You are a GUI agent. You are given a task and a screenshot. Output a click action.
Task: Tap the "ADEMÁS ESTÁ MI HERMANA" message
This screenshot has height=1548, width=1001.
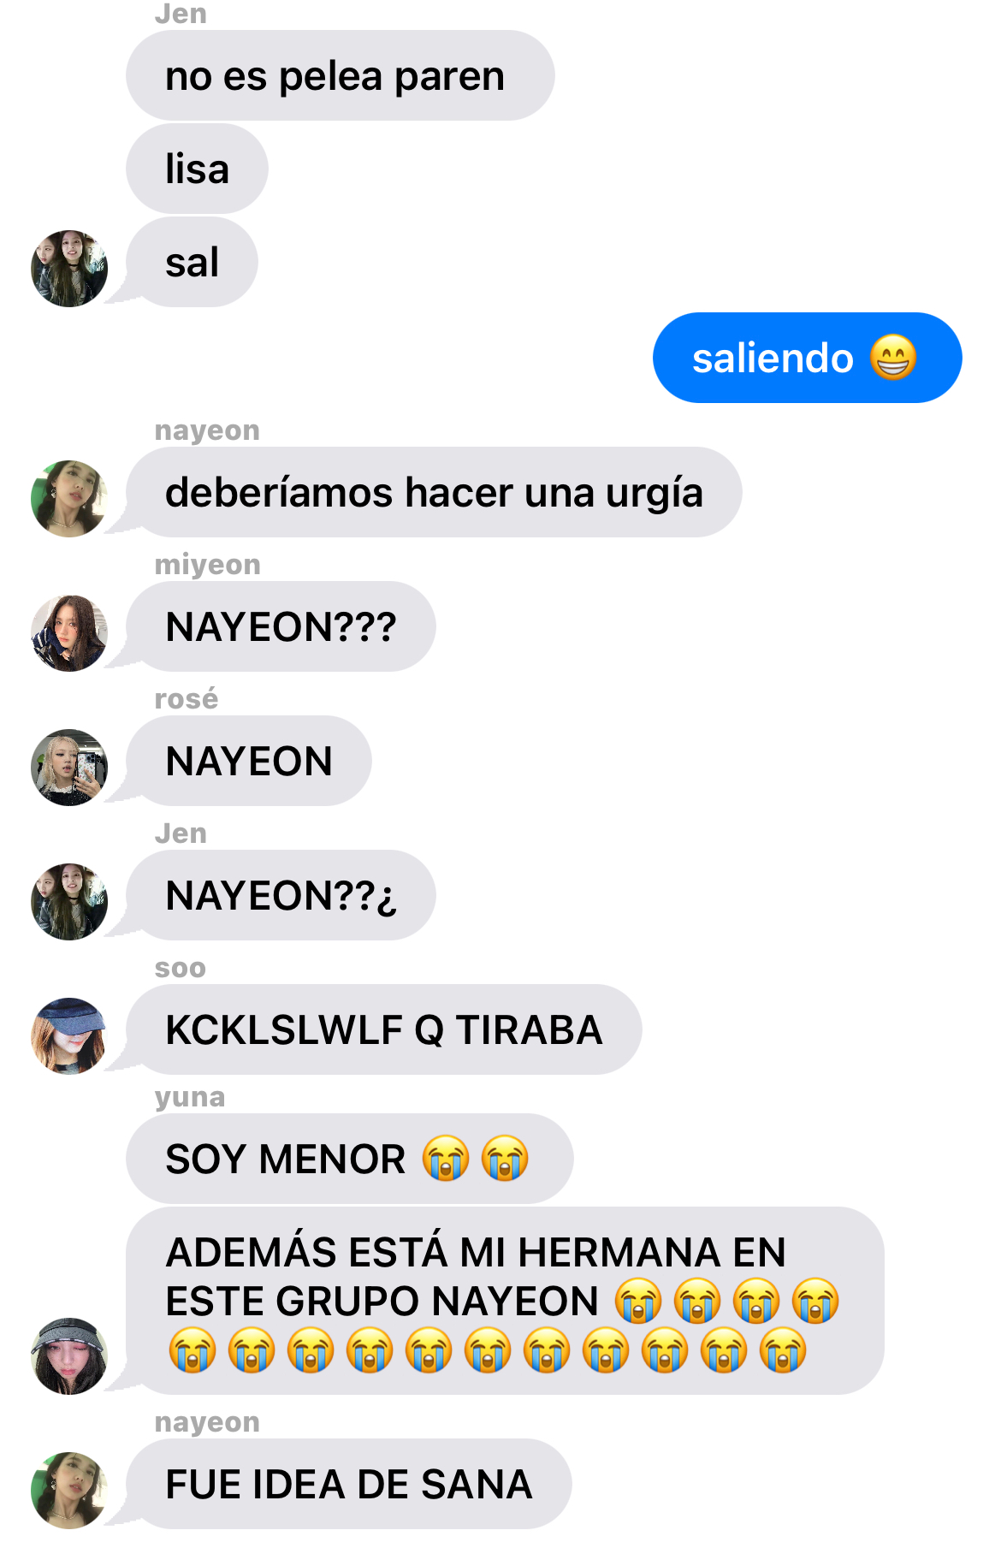click(505, 1301)
